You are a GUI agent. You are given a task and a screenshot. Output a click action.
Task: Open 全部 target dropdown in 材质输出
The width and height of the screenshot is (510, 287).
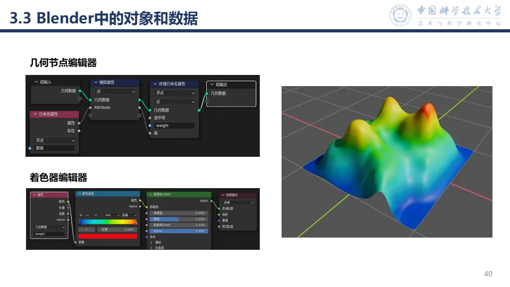[238, 202]
